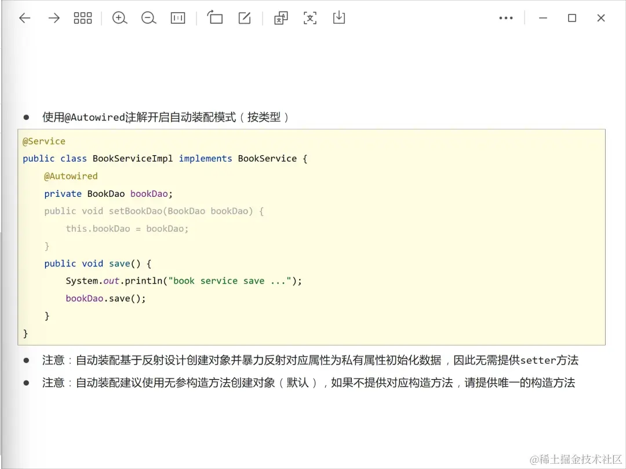
Task: Click the note mentioning setter方法
Action: click(310, 361)
